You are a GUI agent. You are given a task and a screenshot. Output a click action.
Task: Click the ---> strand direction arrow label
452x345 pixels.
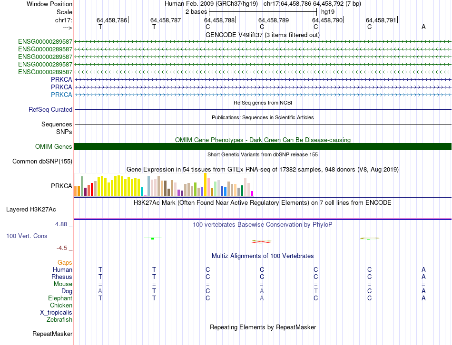click(x=67, y=28)
